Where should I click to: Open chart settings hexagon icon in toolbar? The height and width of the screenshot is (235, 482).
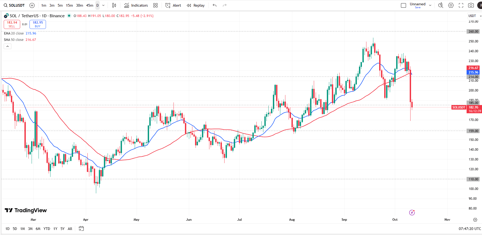(x=451, y=5)
